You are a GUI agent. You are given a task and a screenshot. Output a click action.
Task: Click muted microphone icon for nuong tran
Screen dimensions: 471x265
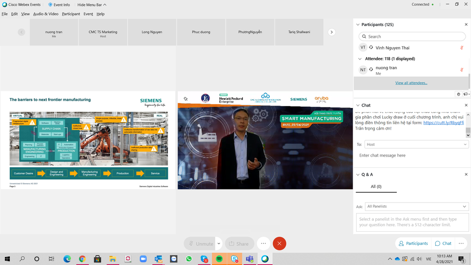click(462, 70)
